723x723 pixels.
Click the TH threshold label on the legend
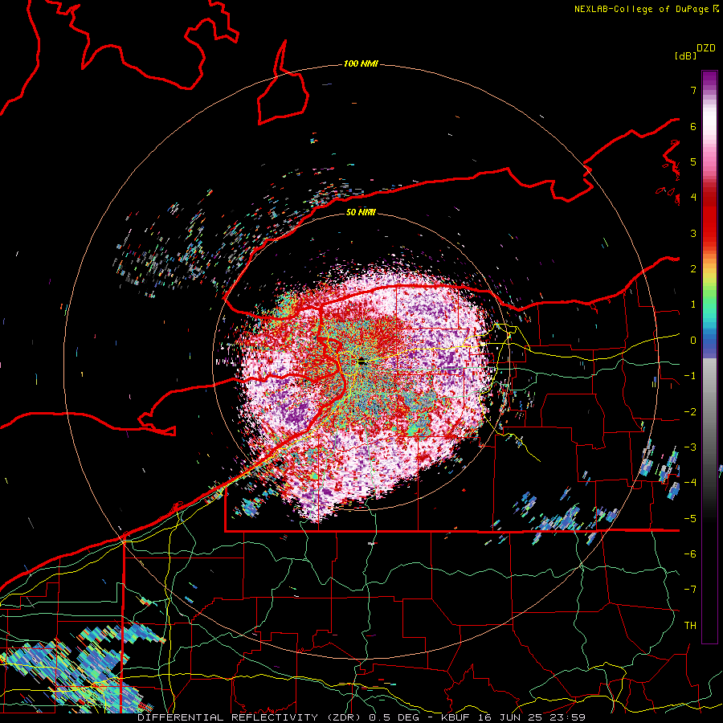coord(690,625)
